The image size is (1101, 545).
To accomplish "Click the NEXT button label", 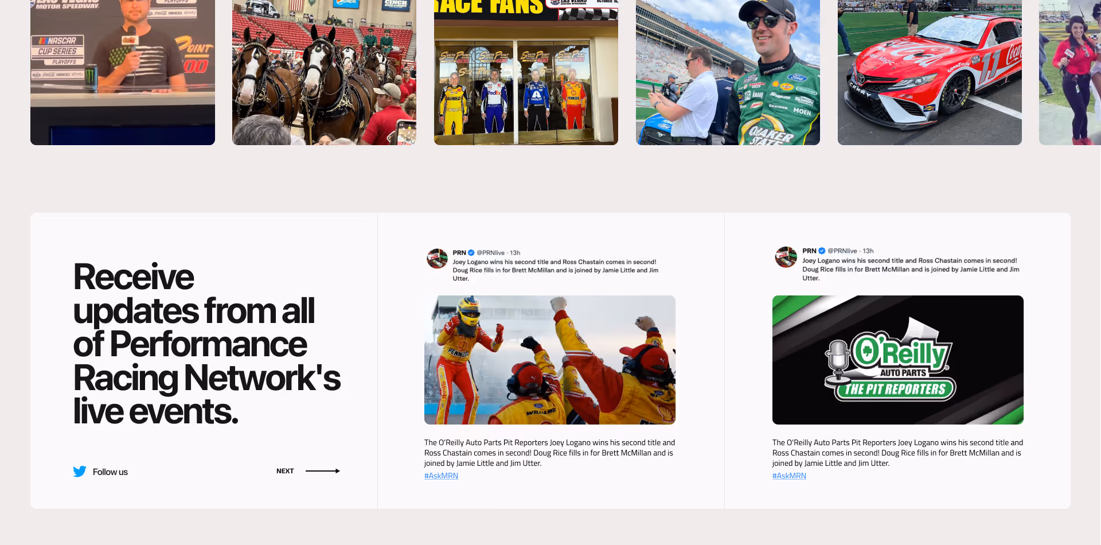I will click(x=285, y=471).
